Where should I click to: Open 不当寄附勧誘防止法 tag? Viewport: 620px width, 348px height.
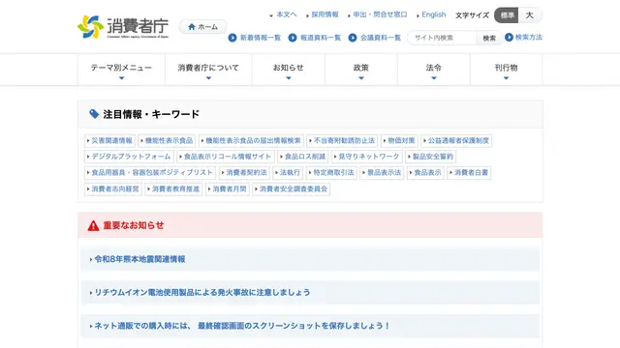[342, 140]
